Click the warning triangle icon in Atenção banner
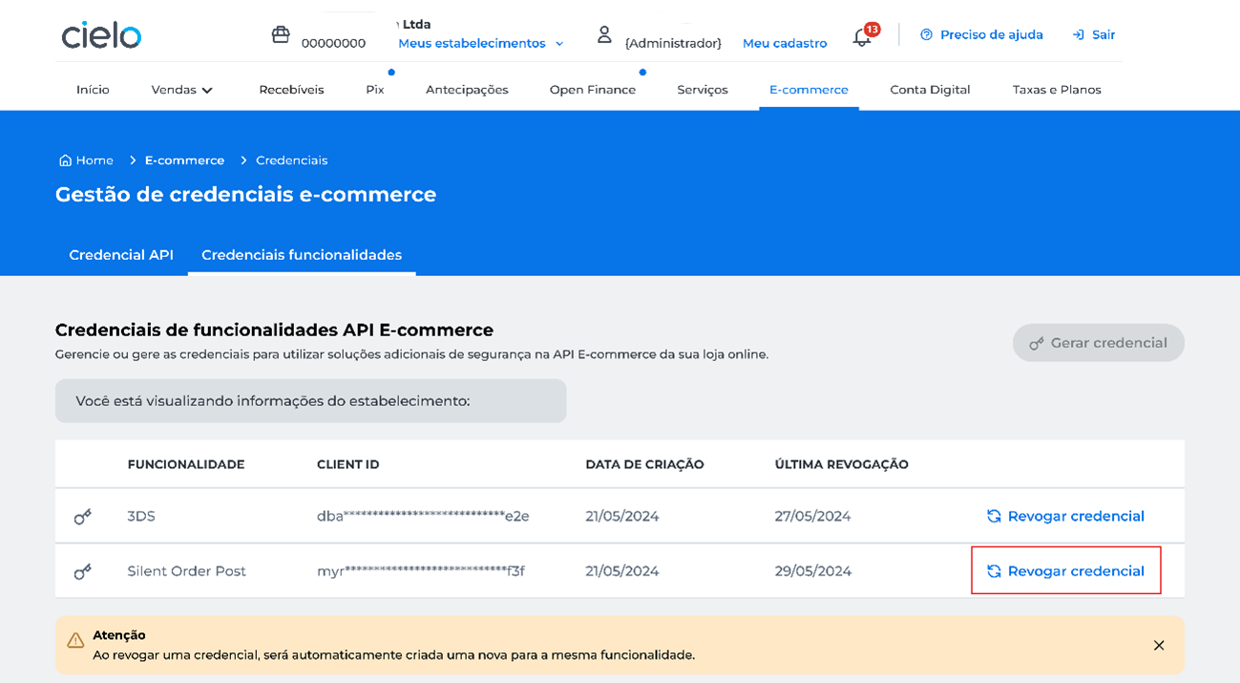The height and width of the screenshot is (683, 1240). point(75,641)
